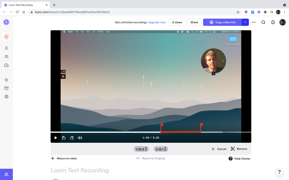
Task: Open the more options ellipsis menu
Action: [254, 22]
